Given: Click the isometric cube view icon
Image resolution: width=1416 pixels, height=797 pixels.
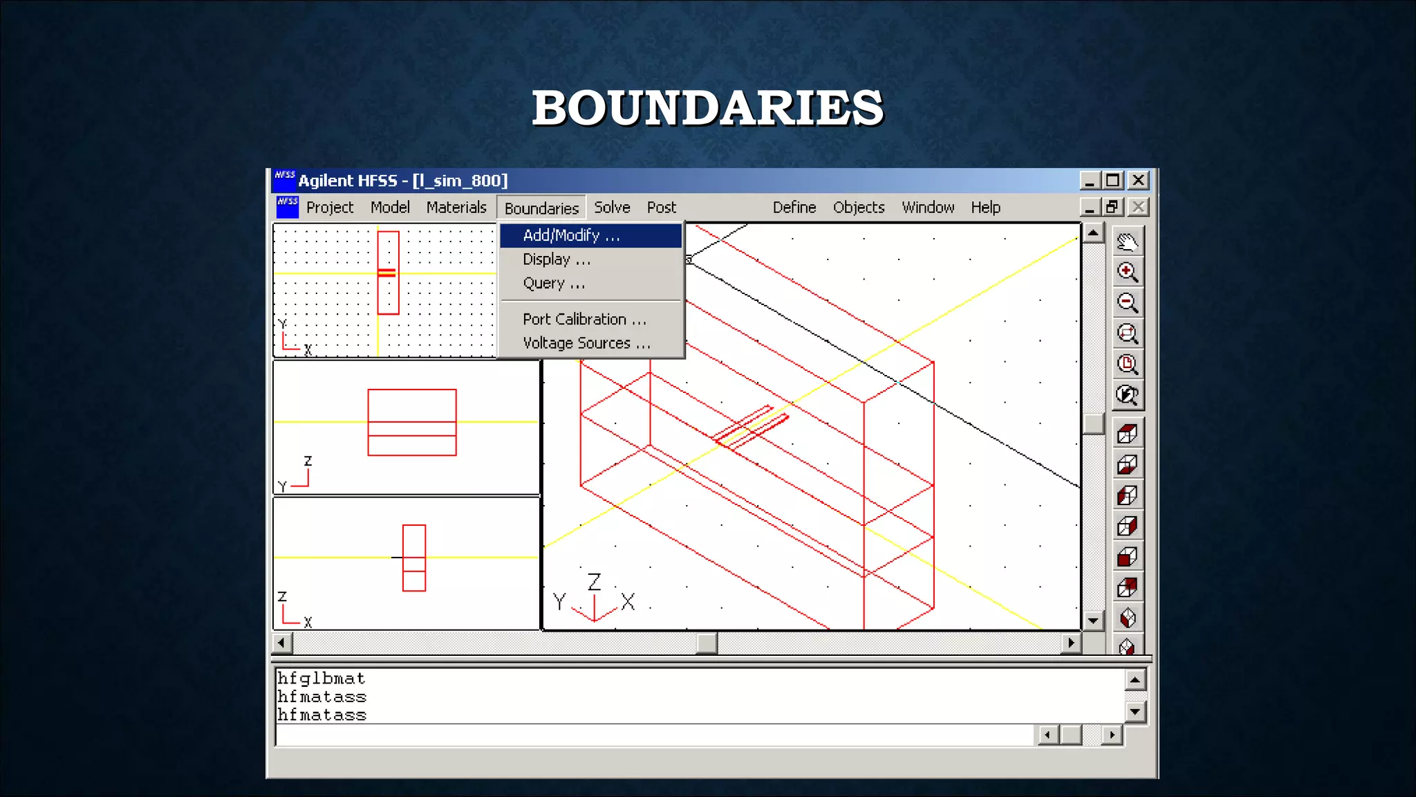Looking at the screenshot, I should point(1128,618).
